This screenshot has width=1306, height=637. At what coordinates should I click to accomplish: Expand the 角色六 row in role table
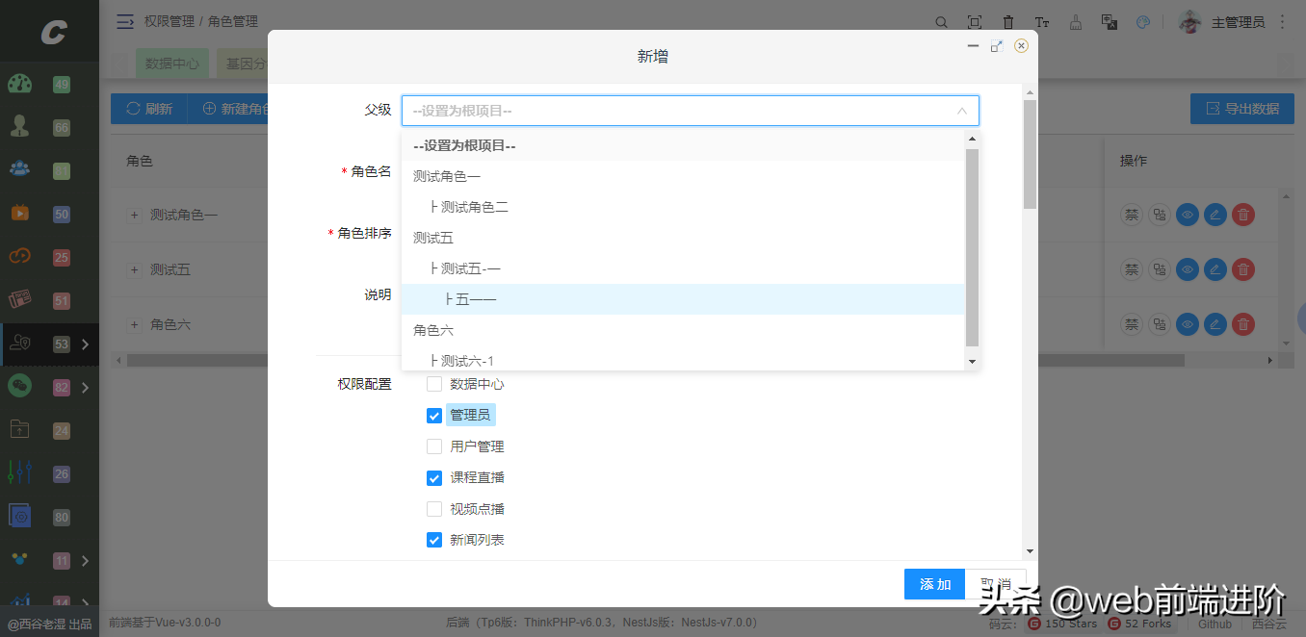point(135,325)
